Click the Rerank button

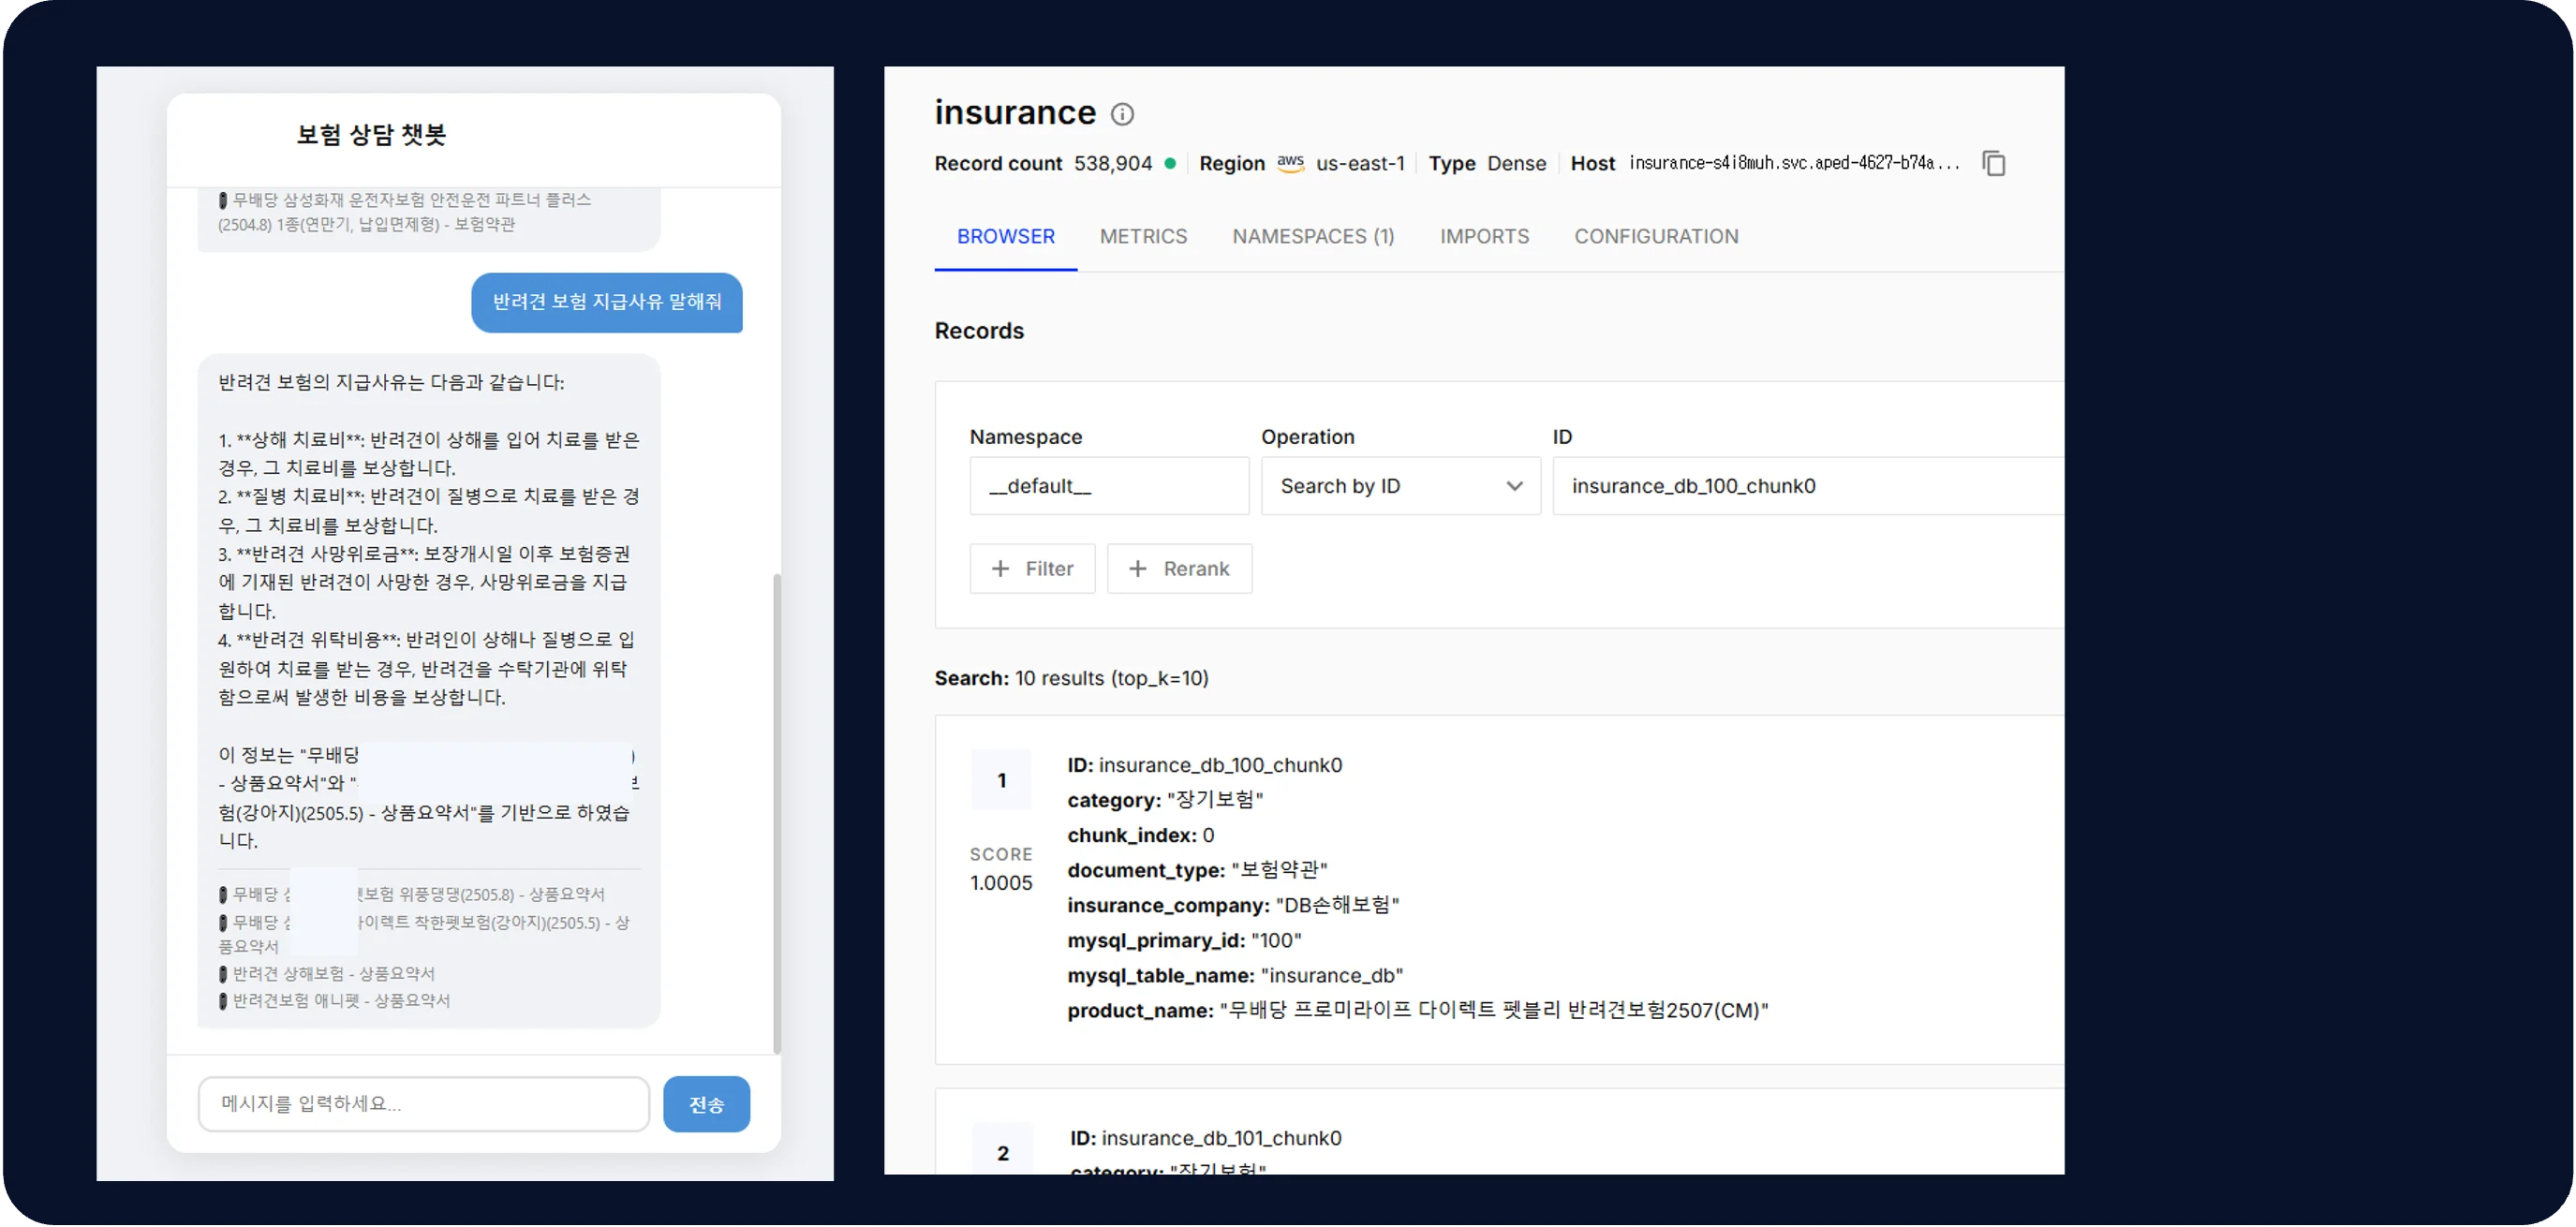point(1179,569)
